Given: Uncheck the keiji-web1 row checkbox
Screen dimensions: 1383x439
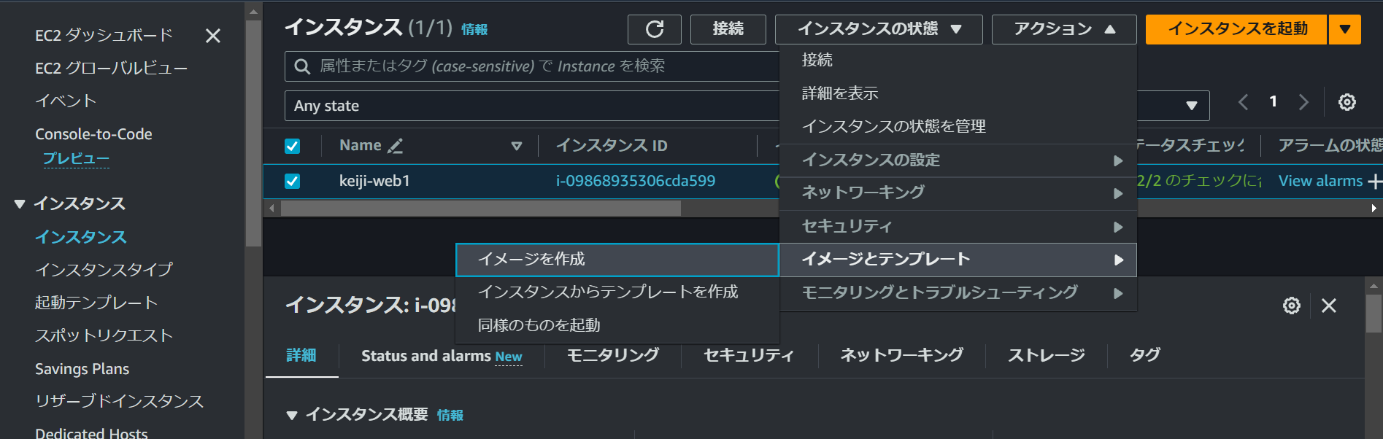Looking at the screenshot, I should (x=292, y=181).
